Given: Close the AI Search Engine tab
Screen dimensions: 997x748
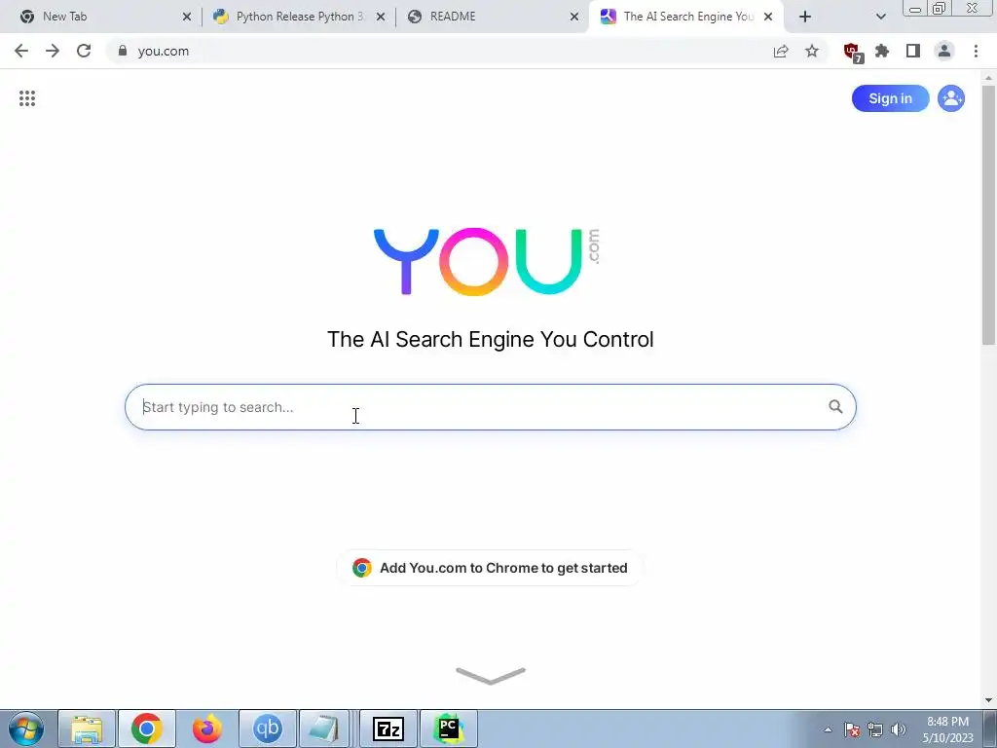Looking at the screenshot, I should [x=768, y=17].
